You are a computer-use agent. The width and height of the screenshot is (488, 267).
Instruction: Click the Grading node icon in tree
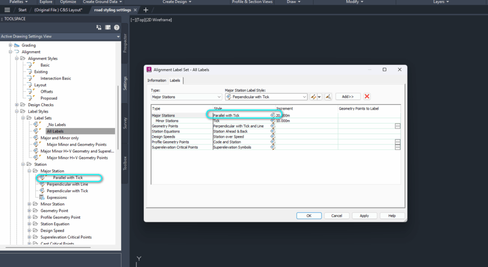click(17, 45)
